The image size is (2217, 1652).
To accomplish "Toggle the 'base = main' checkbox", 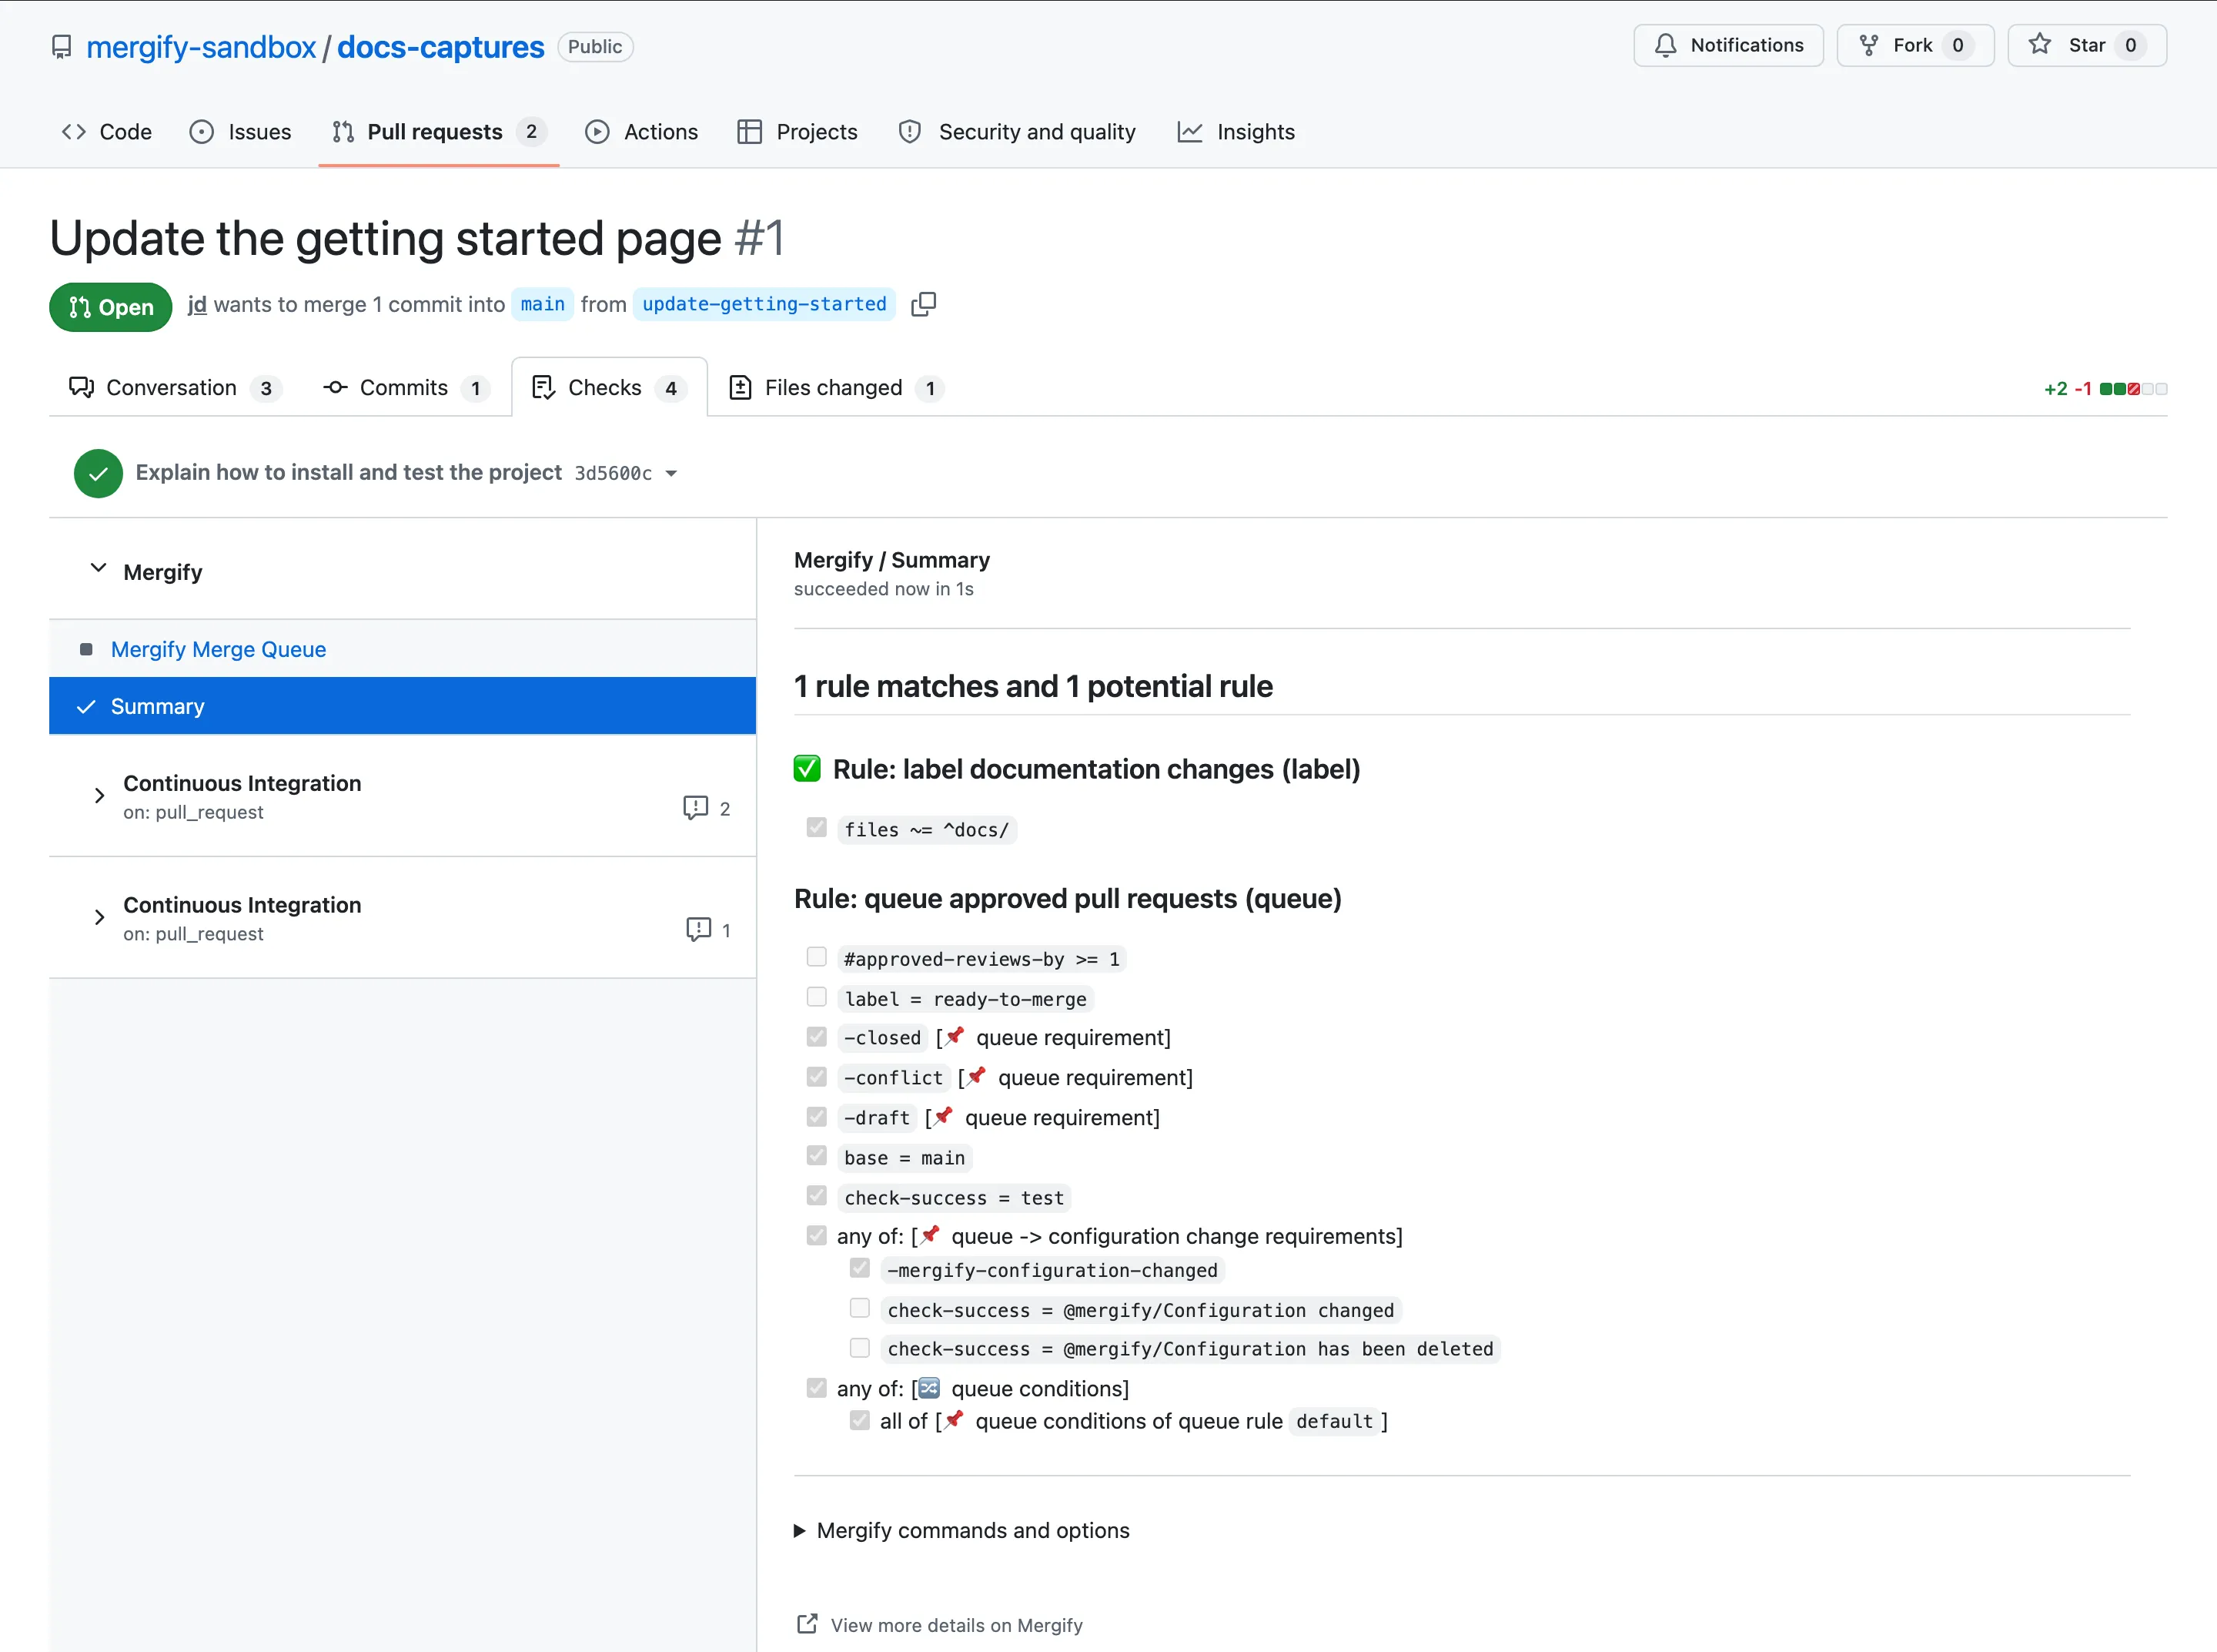I will tap(817, 1156).
